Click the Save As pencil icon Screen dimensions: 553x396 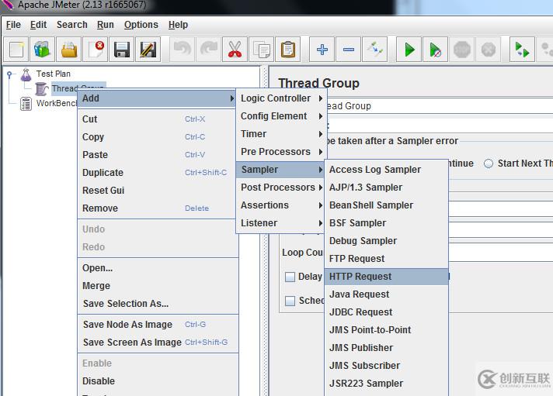[148, 50]
